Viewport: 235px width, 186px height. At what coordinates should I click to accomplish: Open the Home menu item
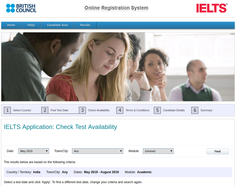[x=11, y=25]
